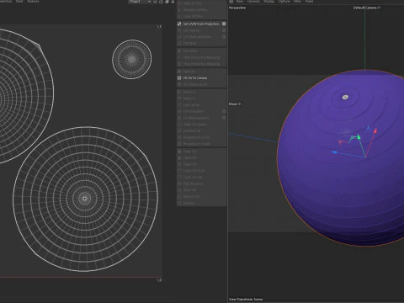Open Textures menu in UV editor
The height and width of the screenshot is (303, 404).
(33, 2)
